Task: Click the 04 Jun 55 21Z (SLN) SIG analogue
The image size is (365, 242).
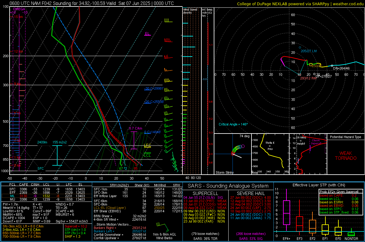Action: tap(203, 197)
